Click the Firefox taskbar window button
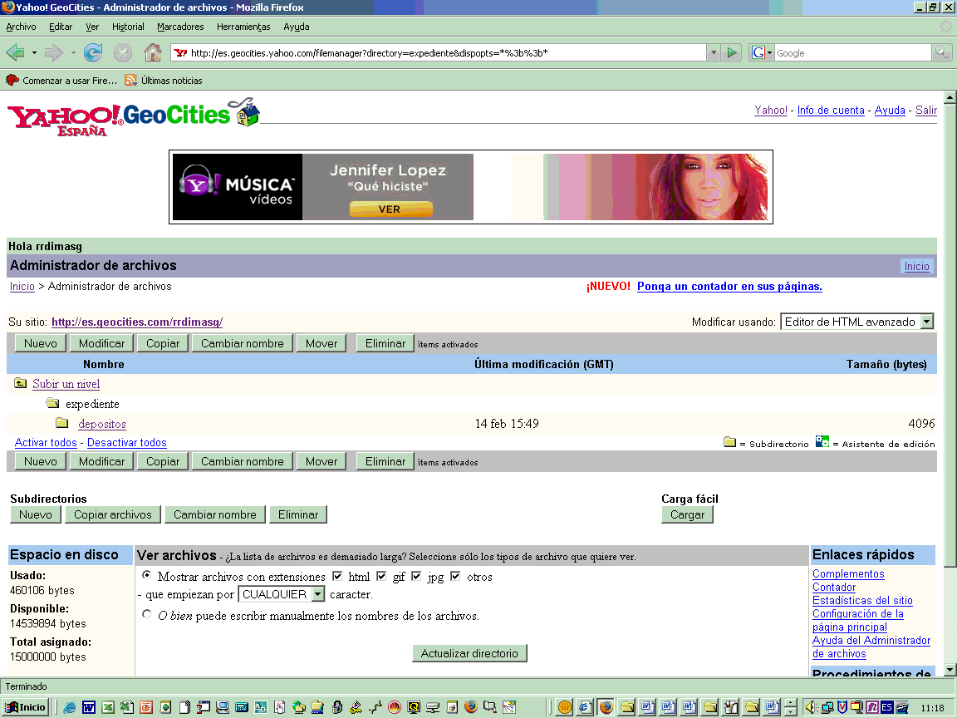This screenshot has height=718, width=957. [606, 707]
